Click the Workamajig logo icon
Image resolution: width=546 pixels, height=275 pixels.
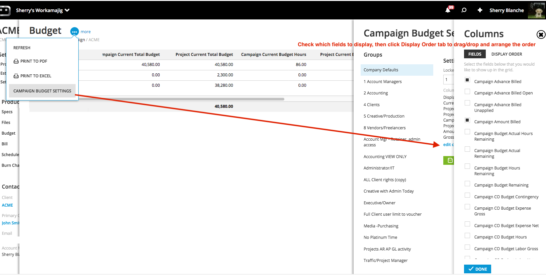click(5, 10)
